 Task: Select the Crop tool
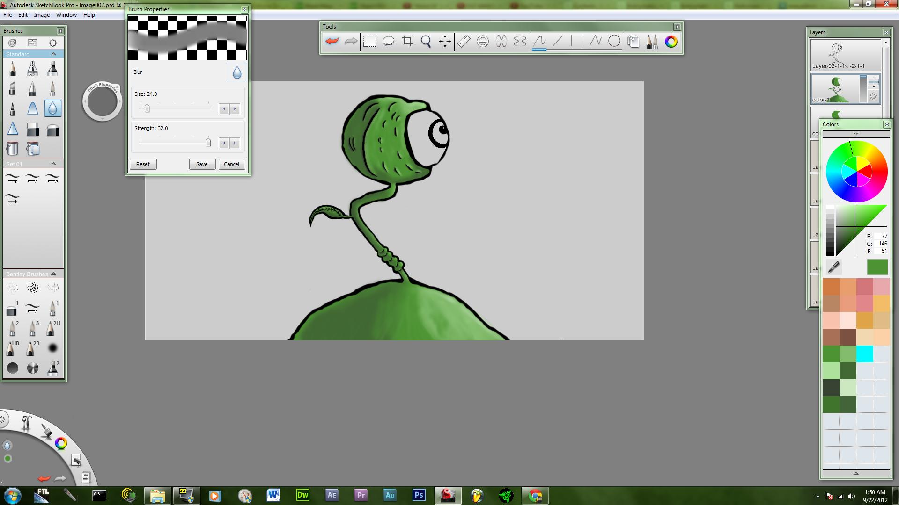pyautogui.click(x=407, y=41)
